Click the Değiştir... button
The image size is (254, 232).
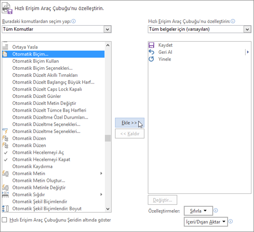click(162, 200)
